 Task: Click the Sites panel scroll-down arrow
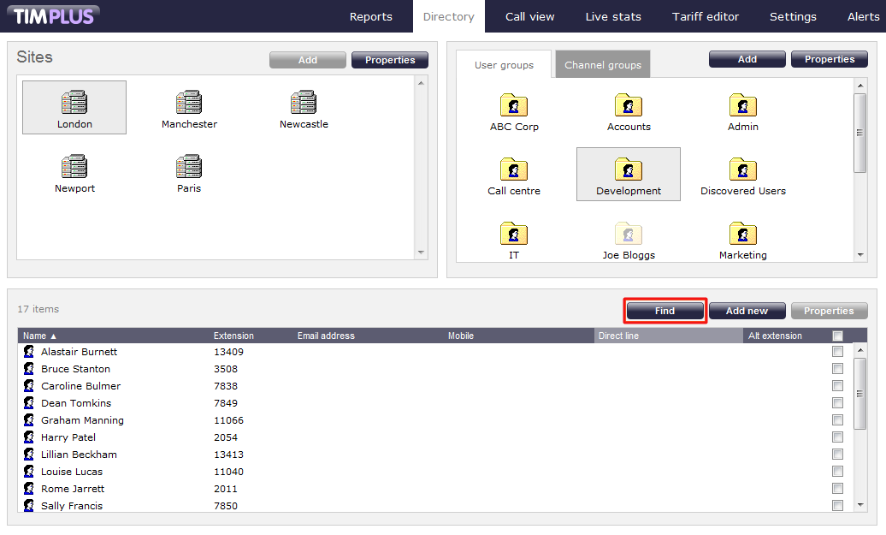(x=420, y=253)
